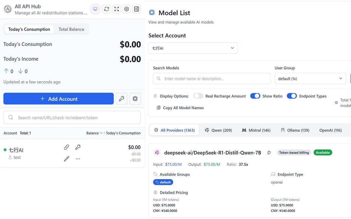Image resolution: width=351 pixels, height=219 pixels.
Task: Select the Qwen (209) provider tab
Action: [x=218, y=130]
